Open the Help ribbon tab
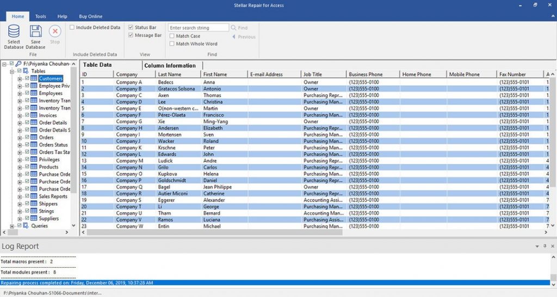Screen dimensions: 557x297 click(62, 16)
